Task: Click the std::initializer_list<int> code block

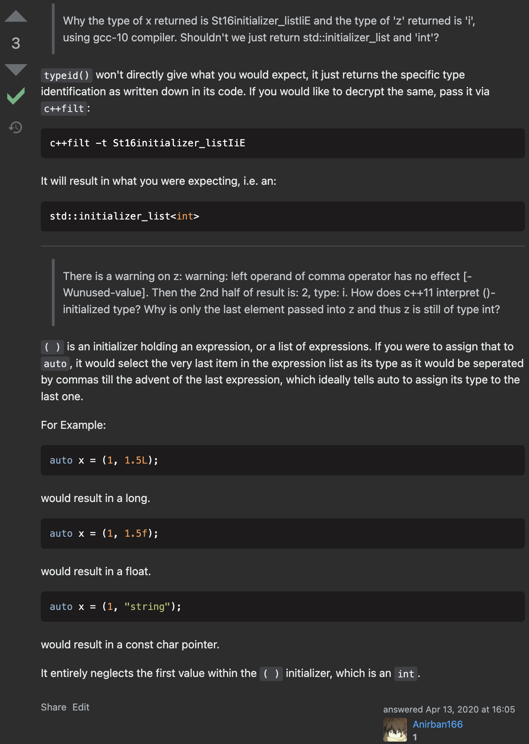Action: point(282,216)
